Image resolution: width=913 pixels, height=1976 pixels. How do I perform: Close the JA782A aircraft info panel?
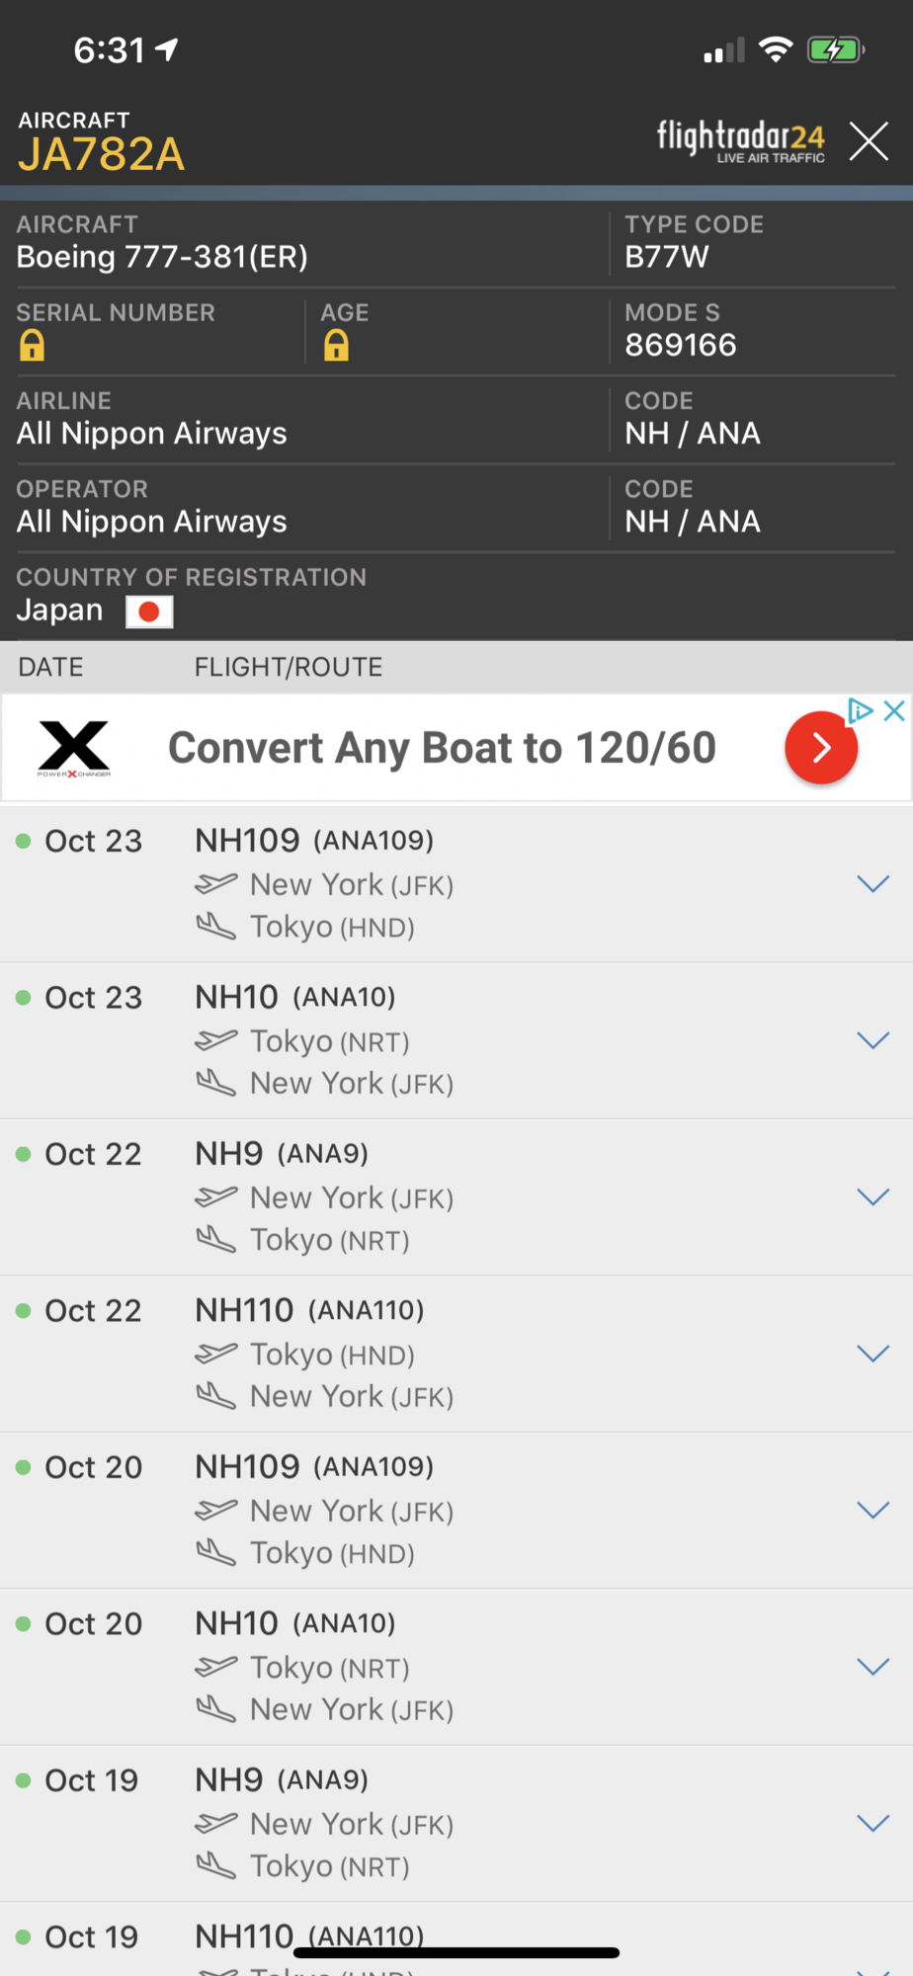(x=870, y=141)
